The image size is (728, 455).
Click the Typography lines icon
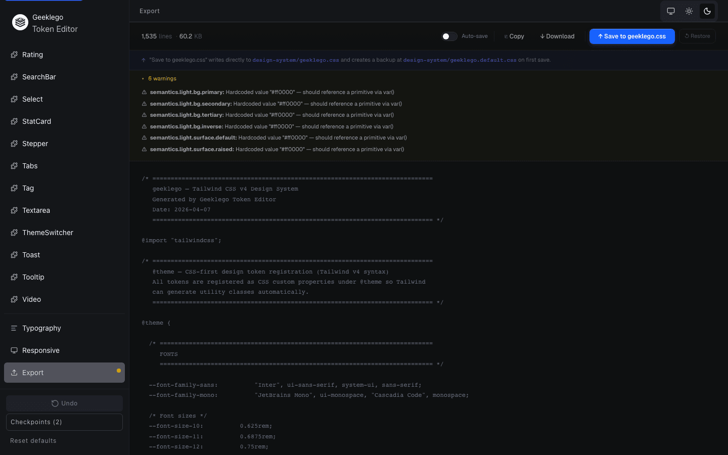pyautogui.click(x=14, y=328)
